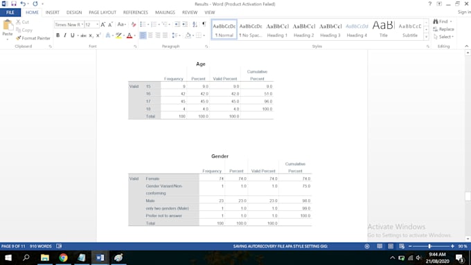Justify the paragraph text

coord(165,35)
